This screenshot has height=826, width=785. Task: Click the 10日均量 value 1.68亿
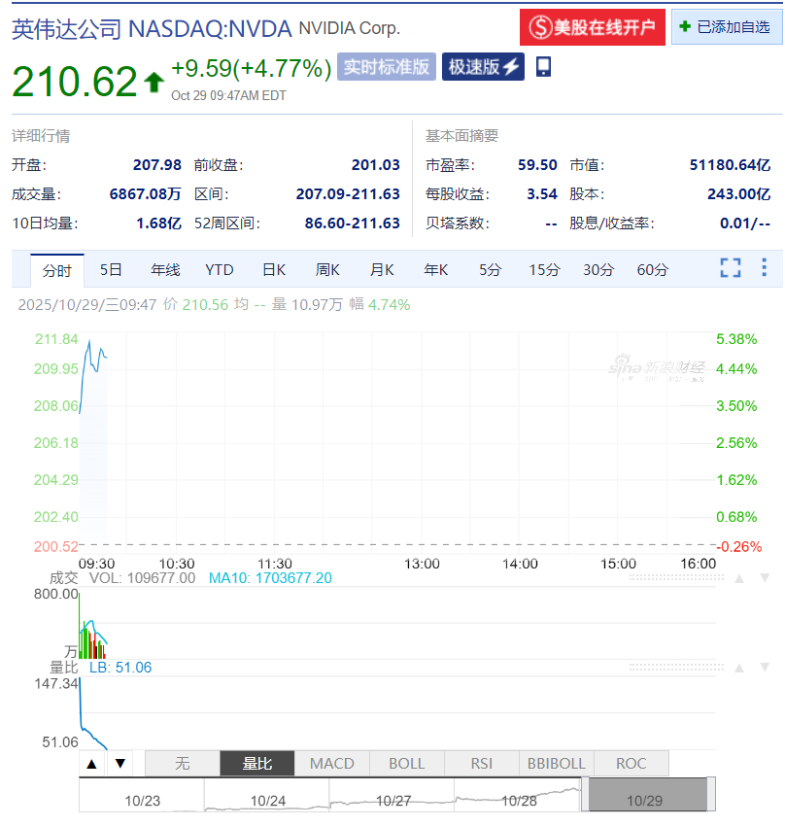point(159,223)
